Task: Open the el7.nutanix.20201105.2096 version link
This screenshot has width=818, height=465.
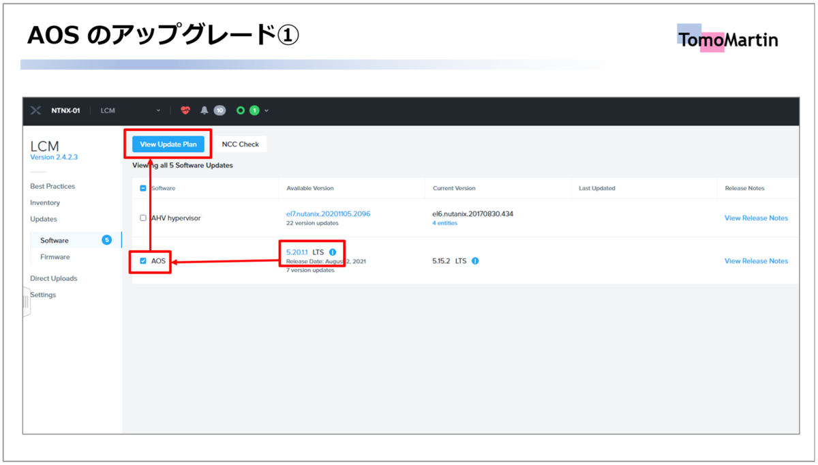Action: pyautogui.click(x=329, y=213)
